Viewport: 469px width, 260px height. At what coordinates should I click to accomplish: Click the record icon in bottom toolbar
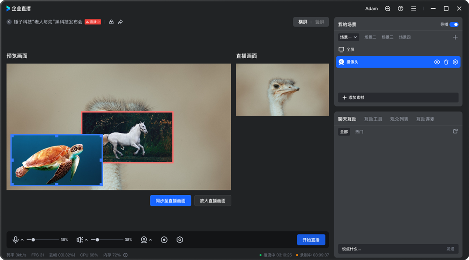coord(164,240)
